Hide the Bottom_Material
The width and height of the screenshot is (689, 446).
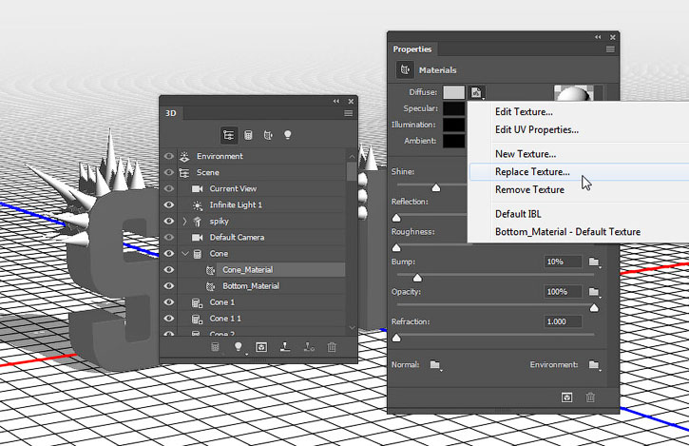(169, 286)
